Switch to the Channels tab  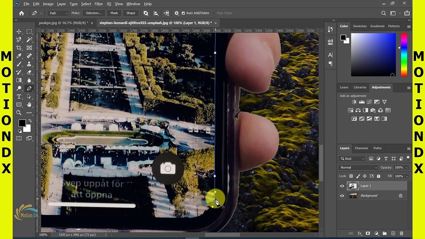(x=361, y=148)
